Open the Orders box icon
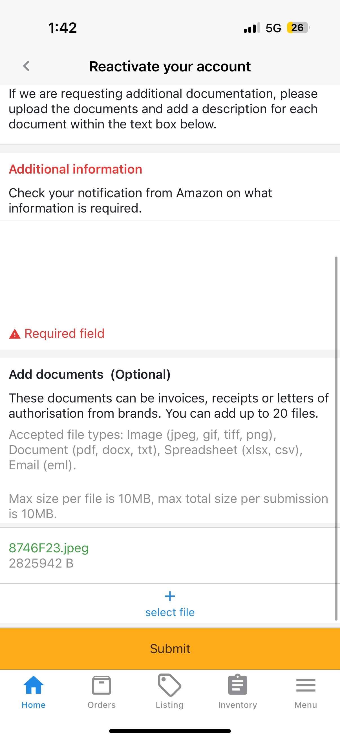The image size is (340, 740). tap(101, 685)
